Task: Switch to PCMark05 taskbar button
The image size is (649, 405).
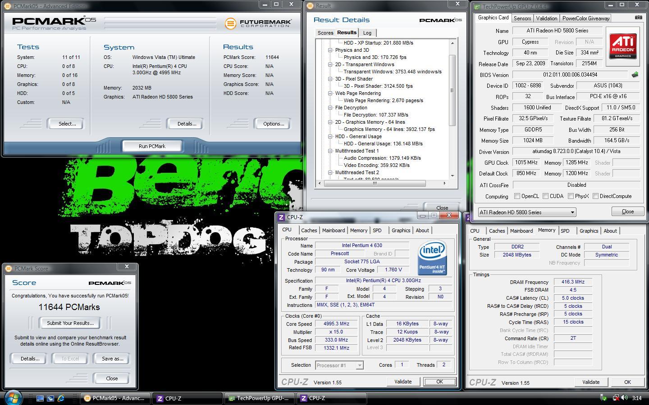Action: pyautogui.click(x=114, y=398)
